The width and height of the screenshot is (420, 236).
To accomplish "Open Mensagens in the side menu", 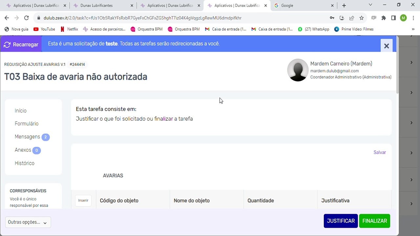I will (x=32, y=137).
